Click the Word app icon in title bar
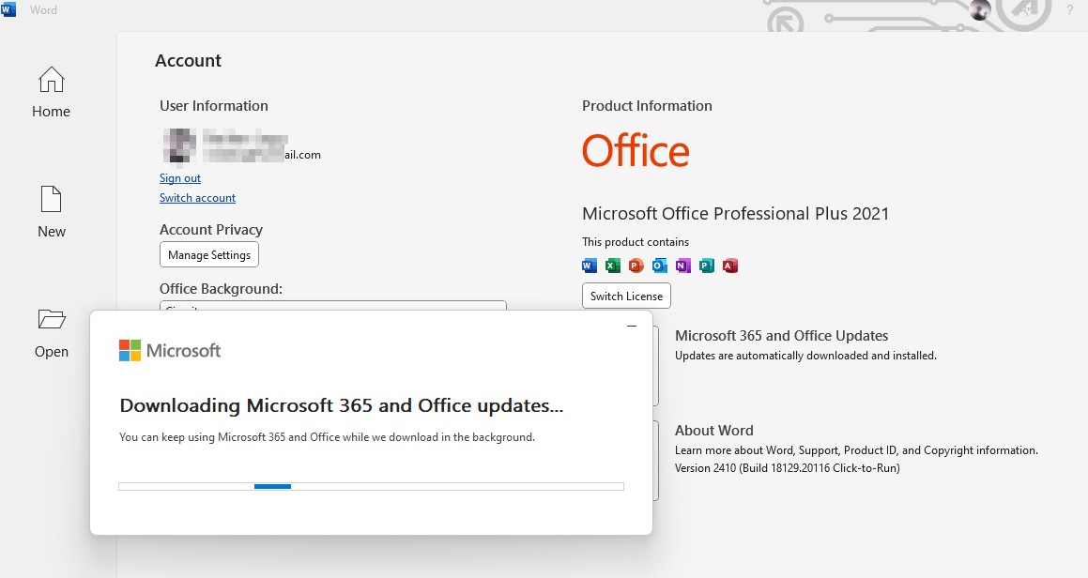Screen dimensions: 1088x578 (8, 9)
